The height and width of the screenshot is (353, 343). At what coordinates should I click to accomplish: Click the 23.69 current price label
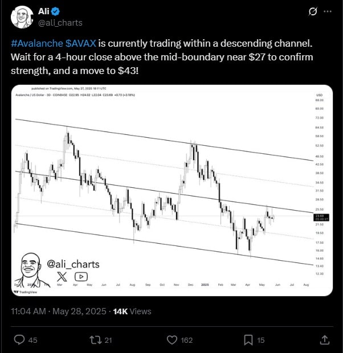320,216
